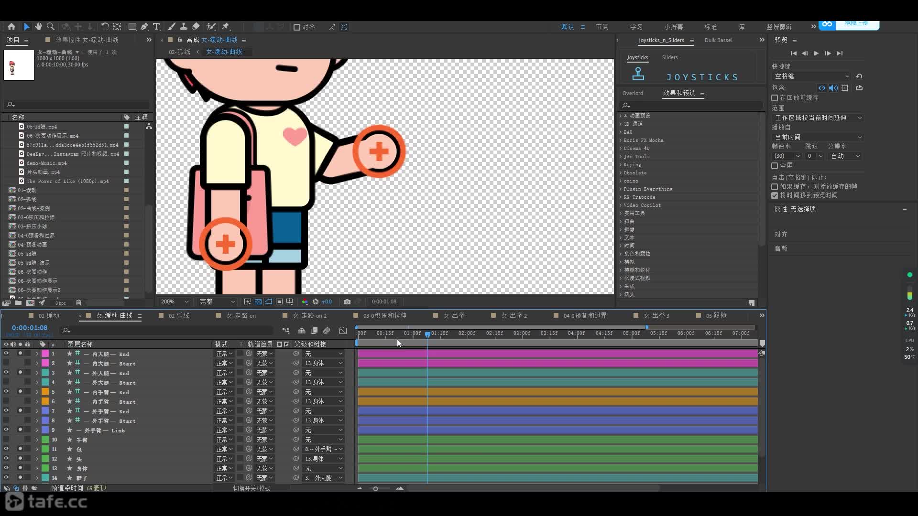Open the Overlord panel tab

[x=633, y=93]
